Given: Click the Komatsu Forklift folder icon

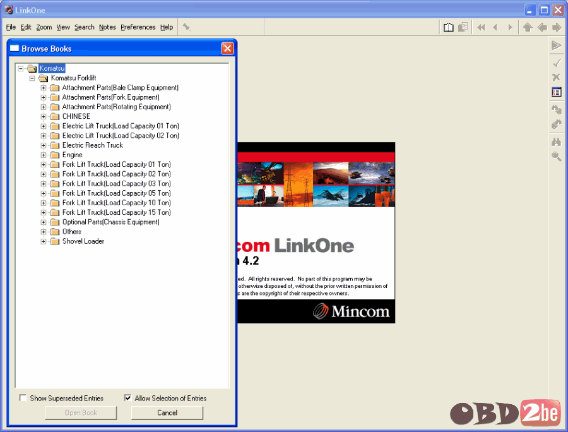Looking at the screenshot, I should click(x=44, y=78).
